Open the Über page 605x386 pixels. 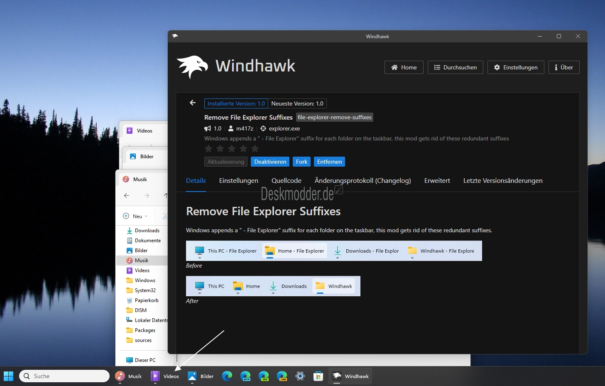564,67
